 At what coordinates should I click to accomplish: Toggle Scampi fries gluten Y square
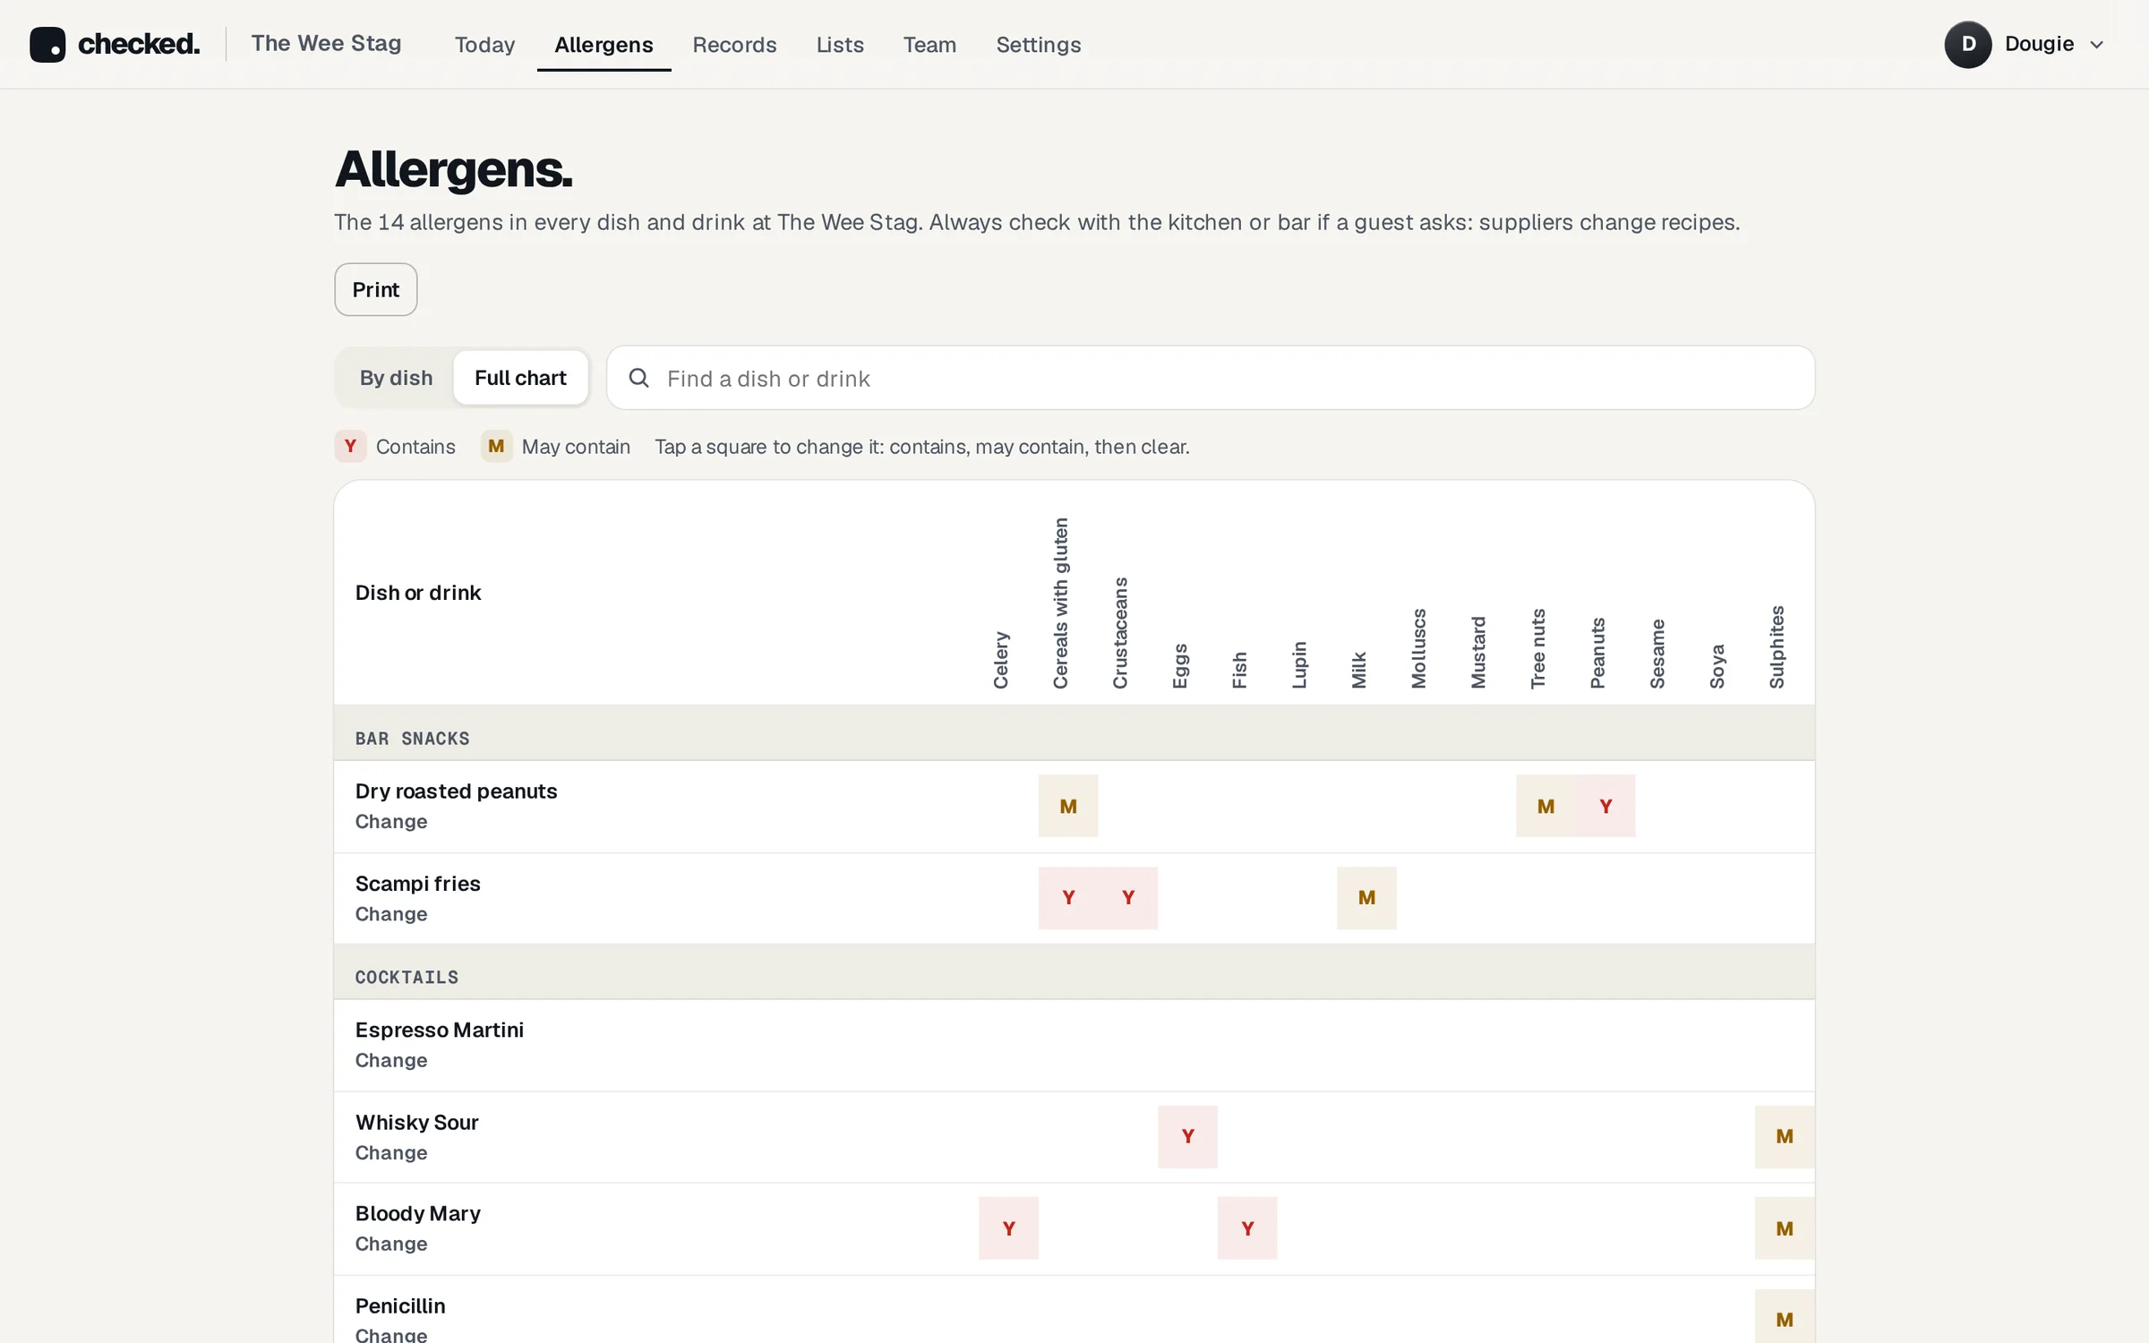point(1068,897)
